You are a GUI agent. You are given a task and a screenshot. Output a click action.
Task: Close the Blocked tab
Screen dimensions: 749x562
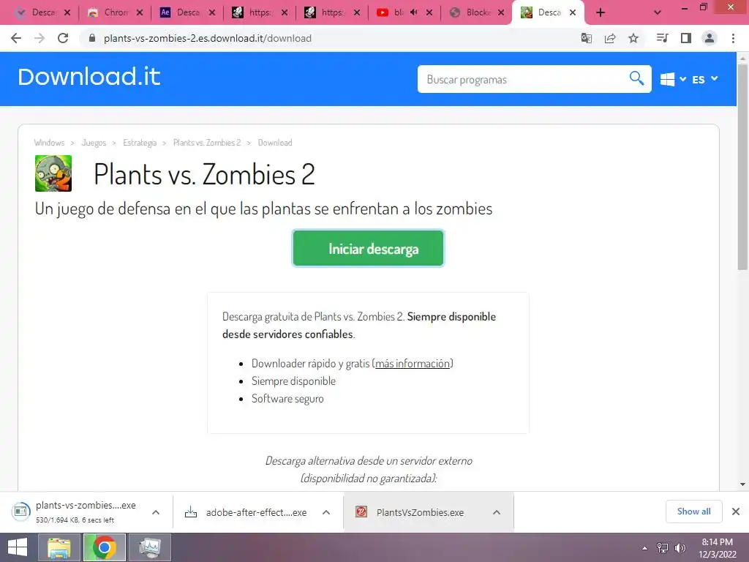pos(501,13)
